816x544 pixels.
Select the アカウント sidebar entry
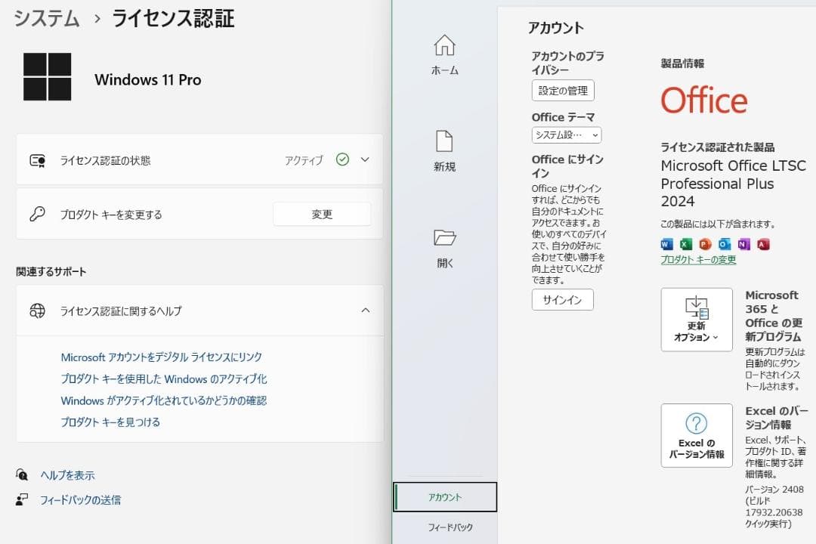(444, 496)
